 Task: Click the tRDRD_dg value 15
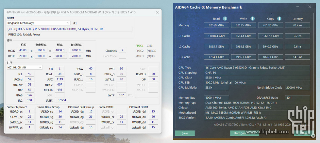tap(91, 111)
